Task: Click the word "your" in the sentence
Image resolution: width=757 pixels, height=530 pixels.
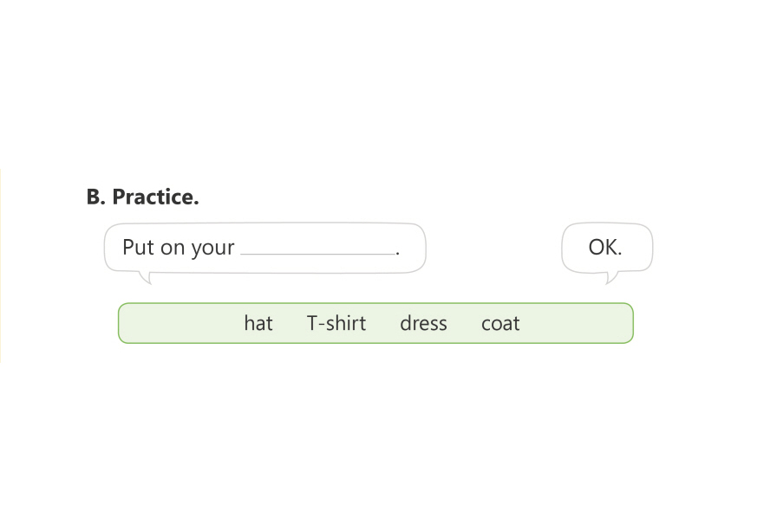Action: pos(213,249)
